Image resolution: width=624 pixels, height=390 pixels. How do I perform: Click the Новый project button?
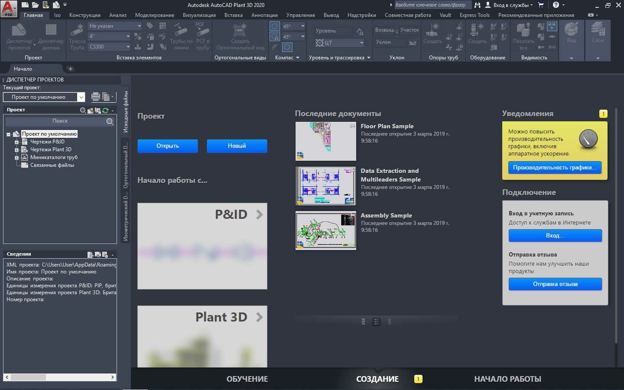click(x=237, y=146)
